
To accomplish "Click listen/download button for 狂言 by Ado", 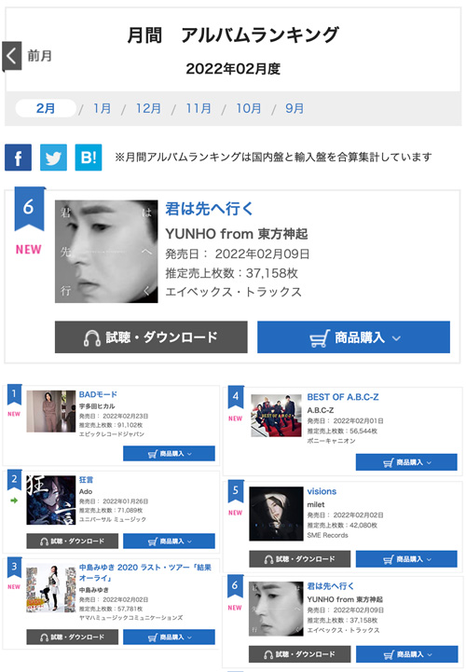I will (72, 542).
